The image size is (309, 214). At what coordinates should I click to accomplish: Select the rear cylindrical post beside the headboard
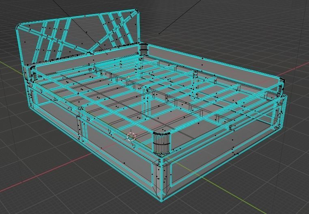click(x=144, y=49)
